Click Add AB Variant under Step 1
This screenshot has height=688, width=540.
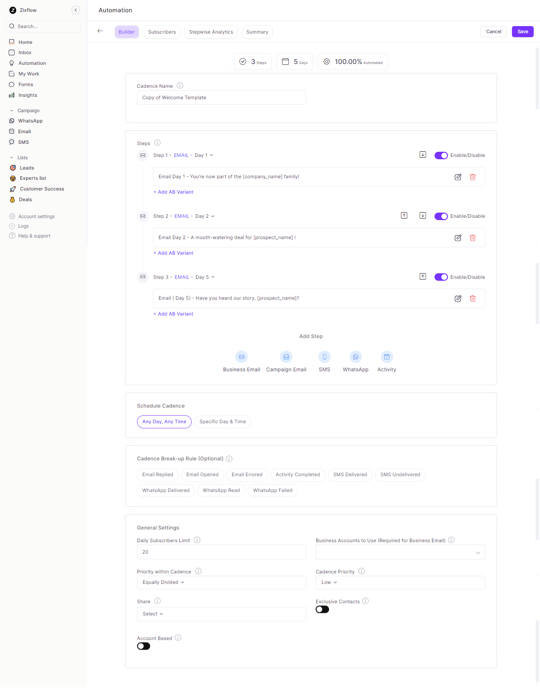tap(173, 192)
